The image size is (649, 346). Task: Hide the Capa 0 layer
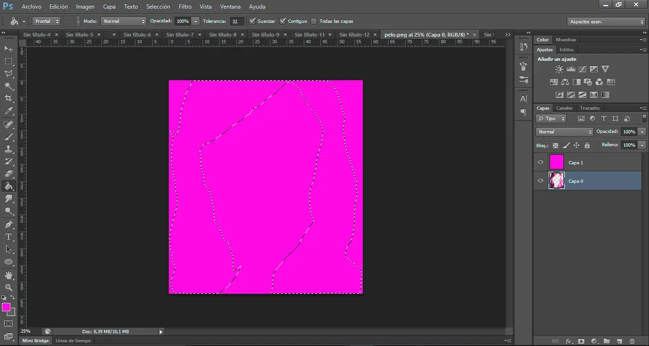pos(540,181)
